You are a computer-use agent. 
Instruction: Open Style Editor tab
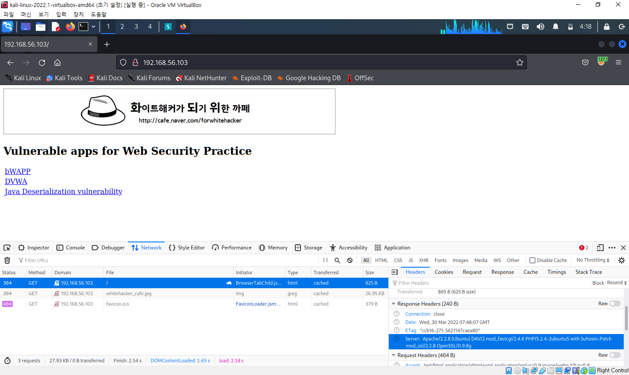pos(187,248)
